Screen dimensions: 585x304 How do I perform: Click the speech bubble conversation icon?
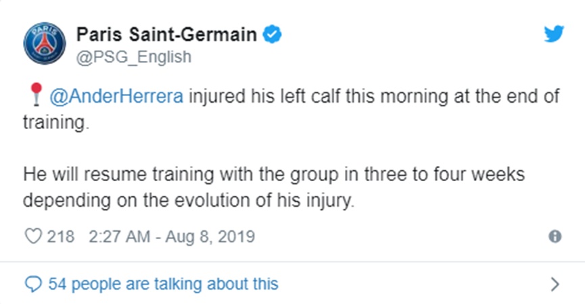pyautogui.click(x=32, y=283)
